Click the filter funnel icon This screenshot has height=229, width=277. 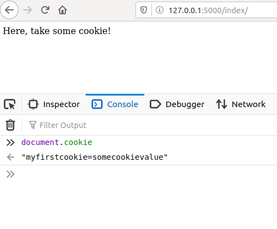[33, 125]
